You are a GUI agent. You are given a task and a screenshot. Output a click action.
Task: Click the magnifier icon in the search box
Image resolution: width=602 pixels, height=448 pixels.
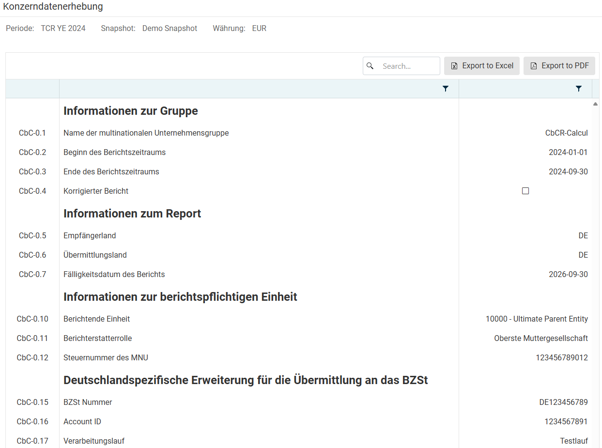tap(370, 66)
